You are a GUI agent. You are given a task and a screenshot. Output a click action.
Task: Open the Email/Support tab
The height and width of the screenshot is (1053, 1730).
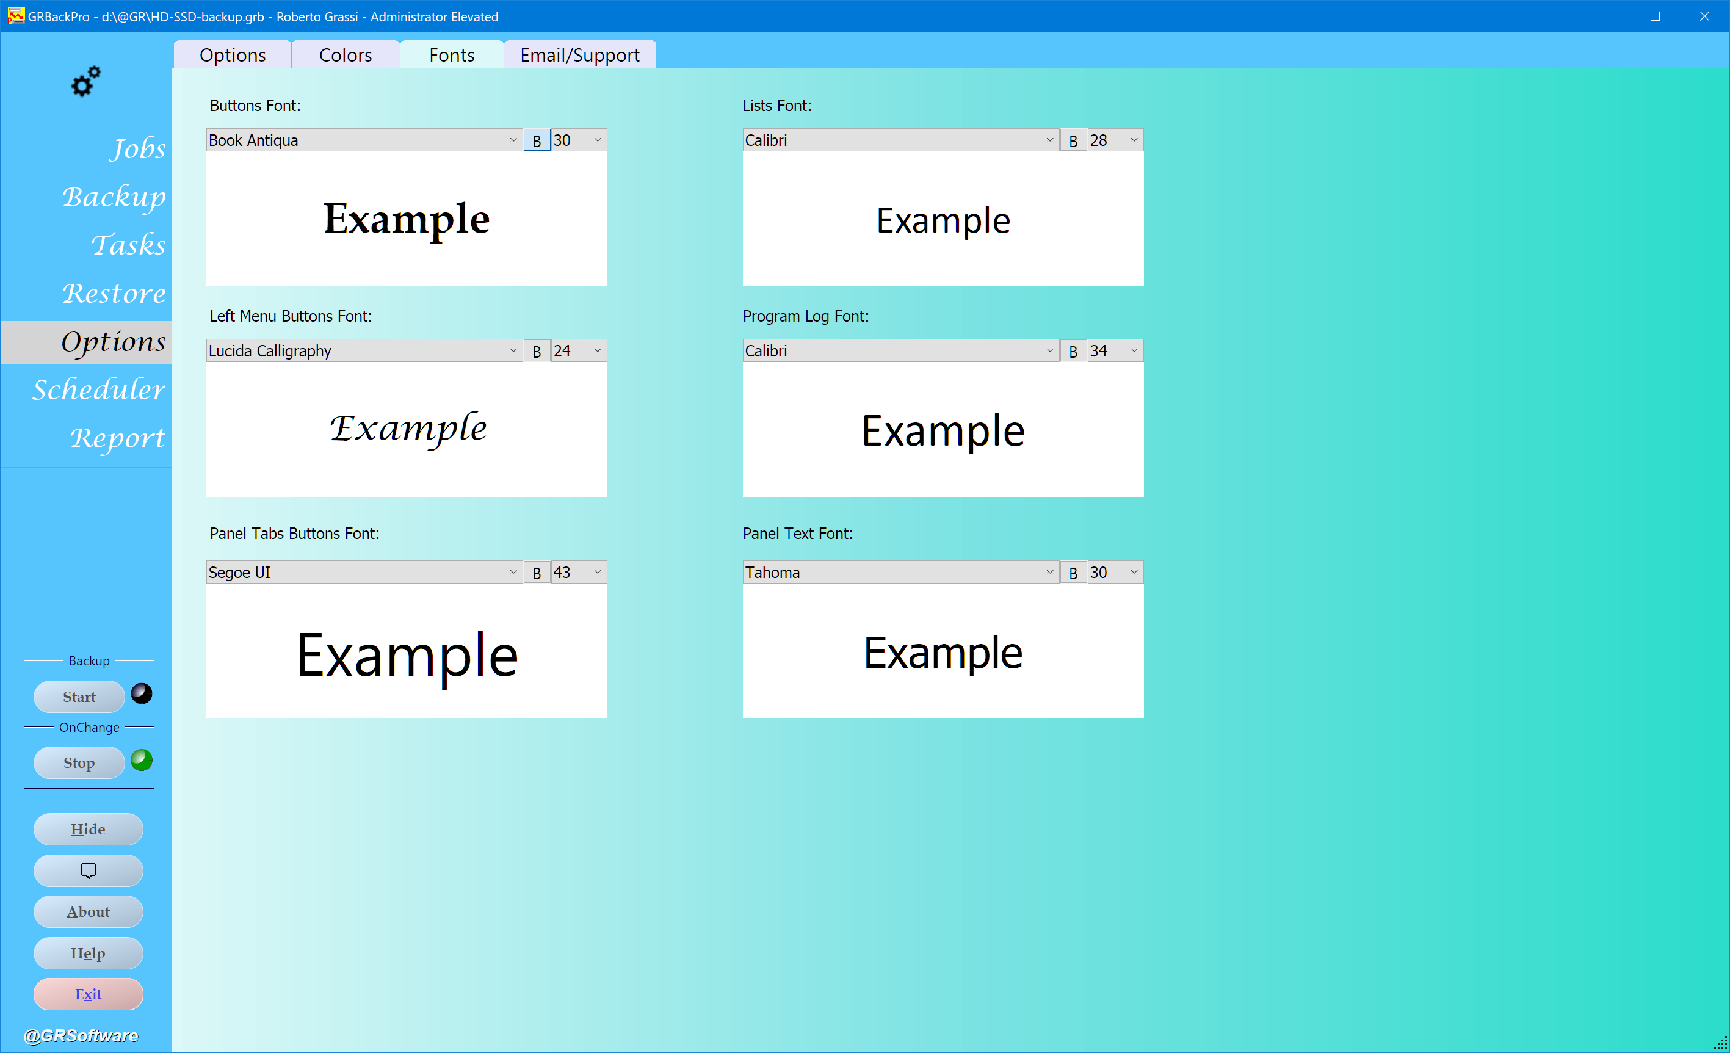580,55
